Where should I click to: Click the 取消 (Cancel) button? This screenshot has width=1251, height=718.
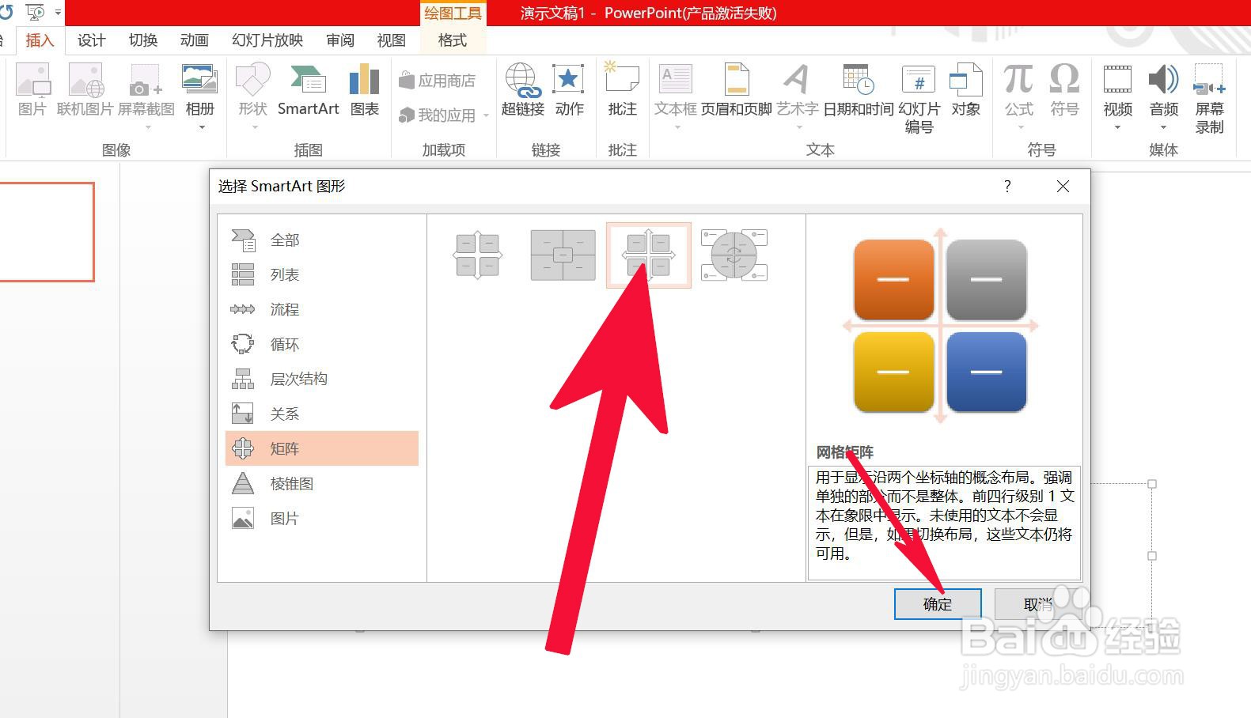tap(1037, 604)
